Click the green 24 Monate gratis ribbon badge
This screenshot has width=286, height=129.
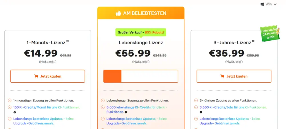pyautogui.click(x=270, y=33)
